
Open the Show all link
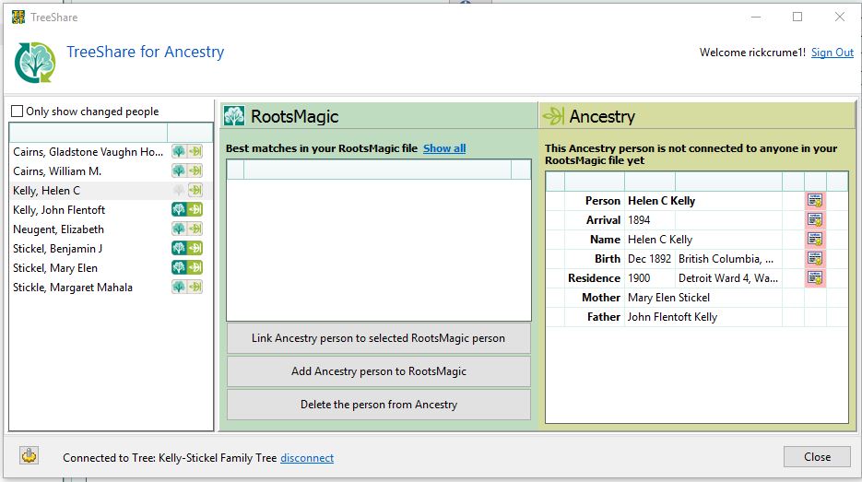point(444,148)
